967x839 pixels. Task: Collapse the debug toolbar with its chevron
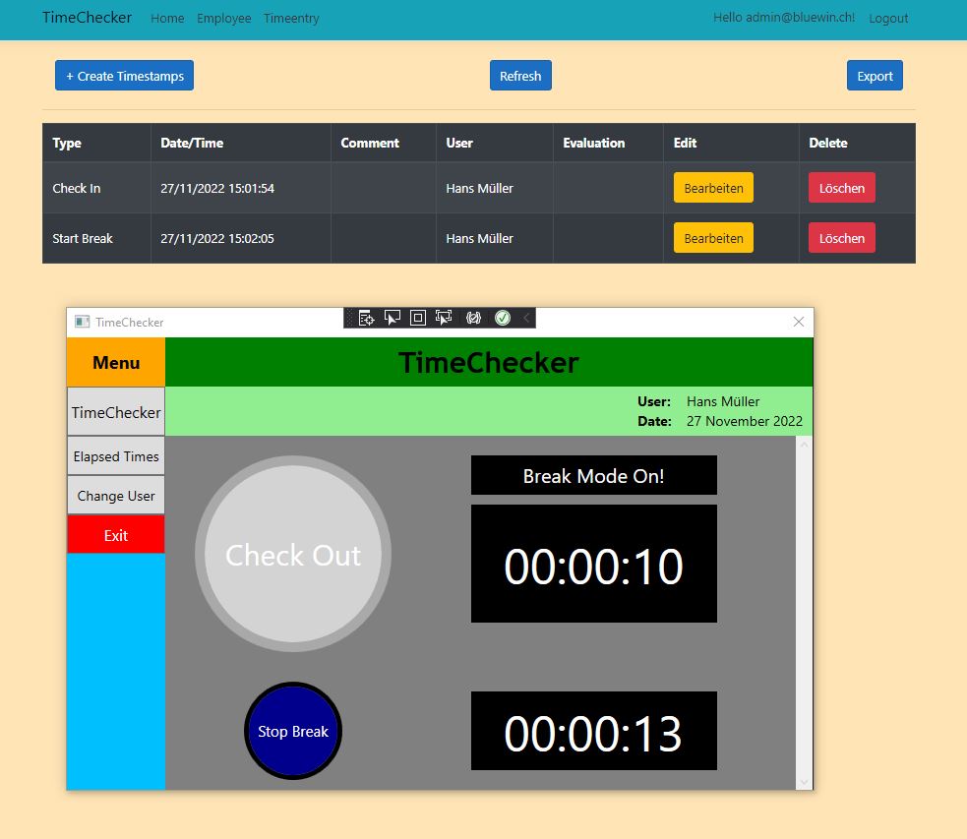coord(526,318)
